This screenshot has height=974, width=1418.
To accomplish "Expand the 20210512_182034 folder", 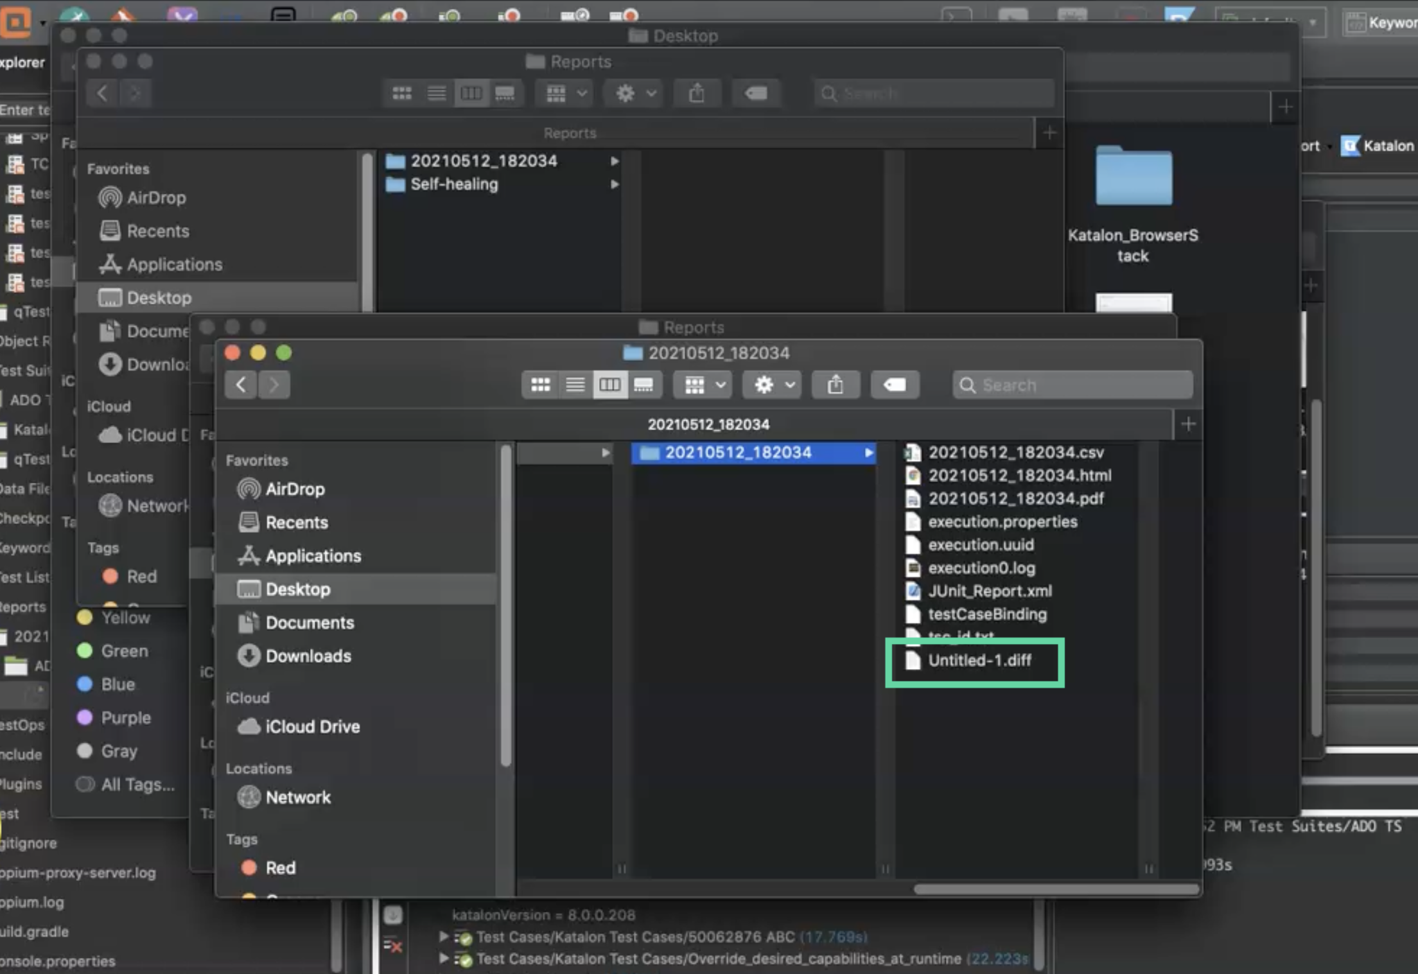I will (x=871, y=453).
